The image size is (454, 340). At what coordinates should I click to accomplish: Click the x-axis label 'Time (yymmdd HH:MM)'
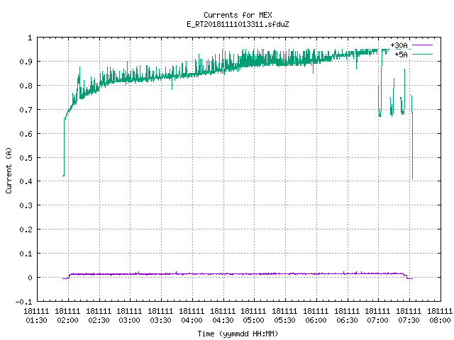(238, 334)
